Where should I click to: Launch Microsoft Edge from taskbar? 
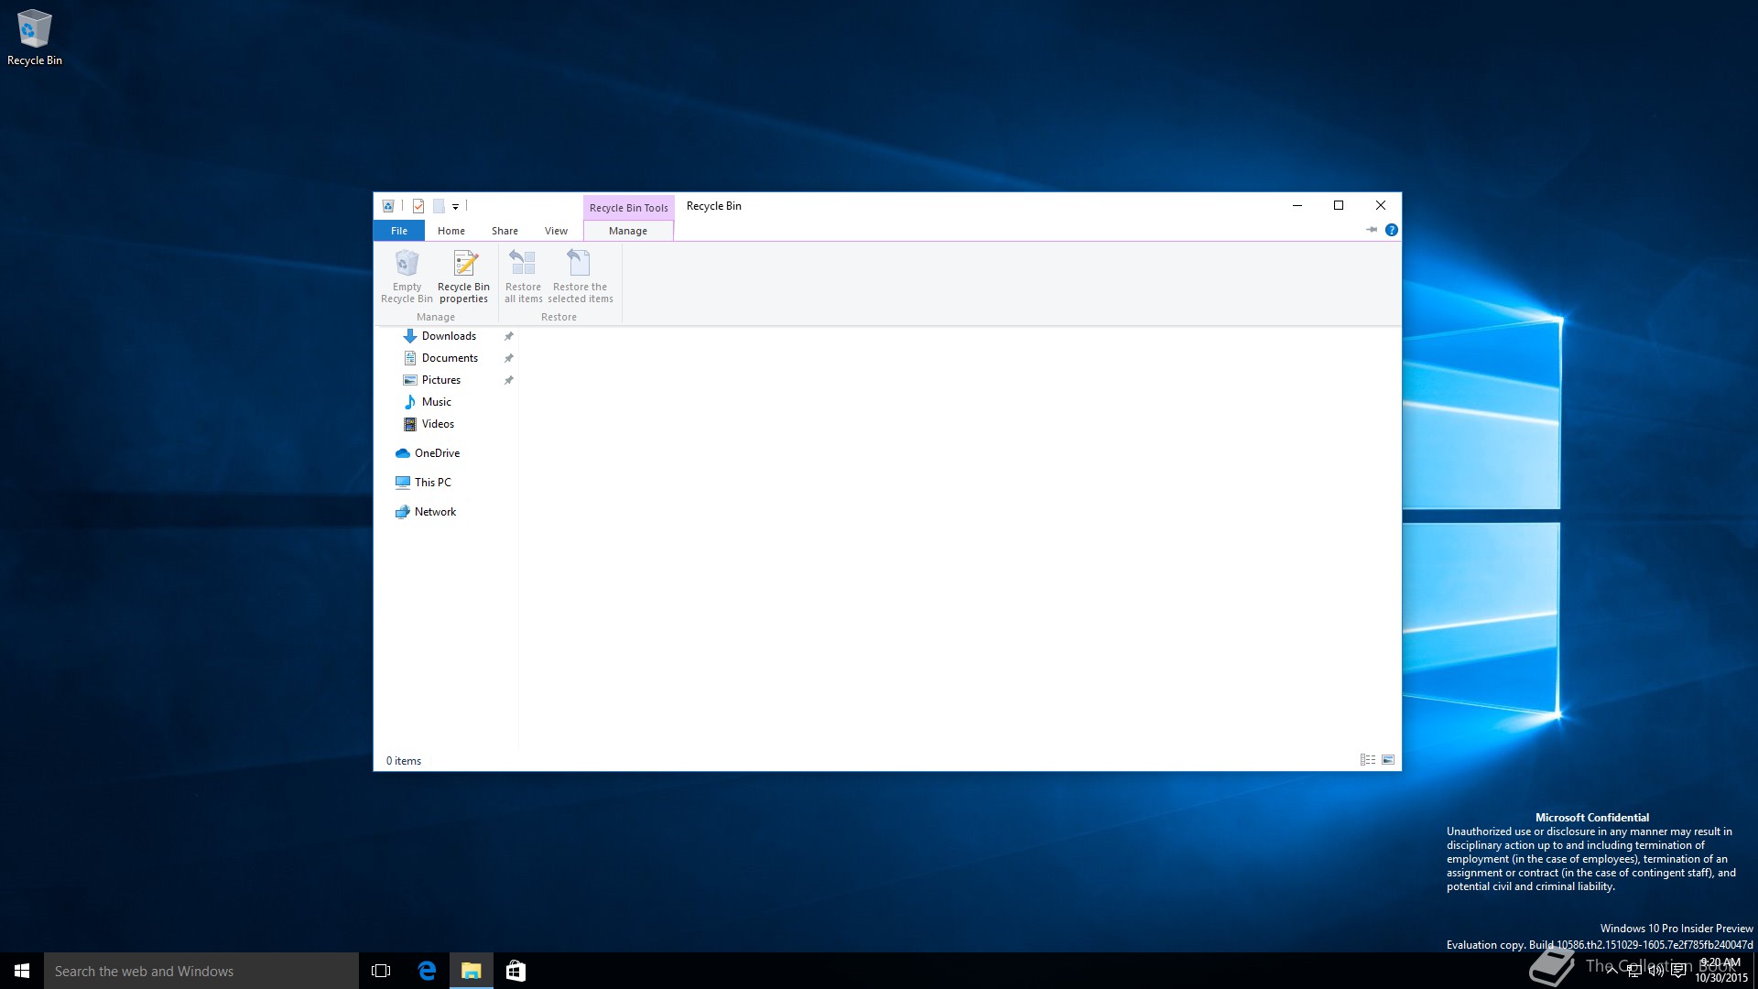pos(427,971)
